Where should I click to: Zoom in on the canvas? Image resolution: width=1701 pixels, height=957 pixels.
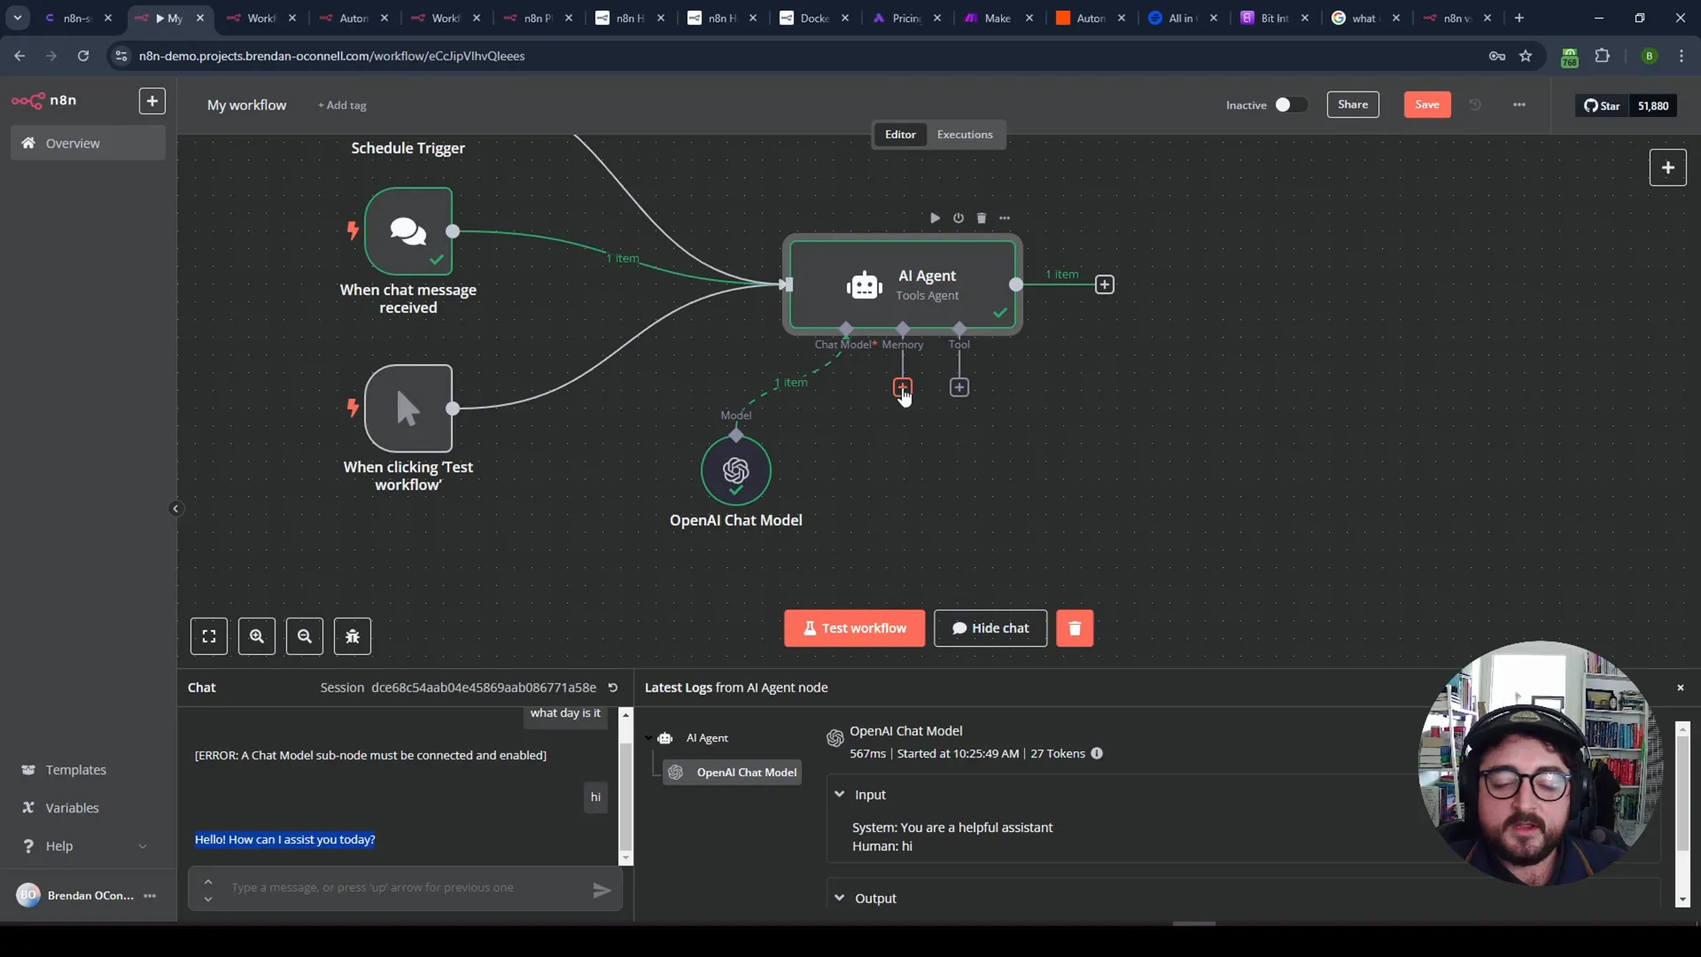[x=257, y=636]
